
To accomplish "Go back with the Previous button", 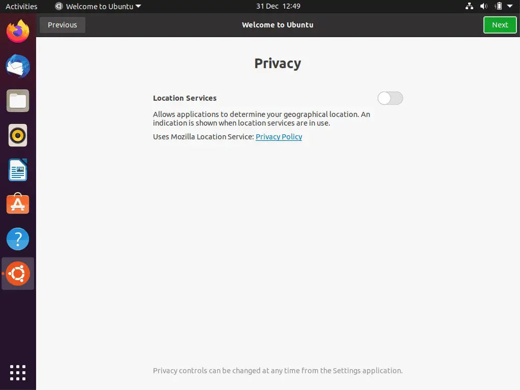I will [63, 25].
